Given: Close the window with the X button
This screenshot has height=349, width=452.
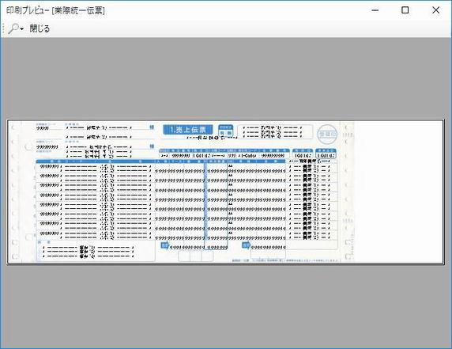Looking at the screenshot, I should 436,10.
